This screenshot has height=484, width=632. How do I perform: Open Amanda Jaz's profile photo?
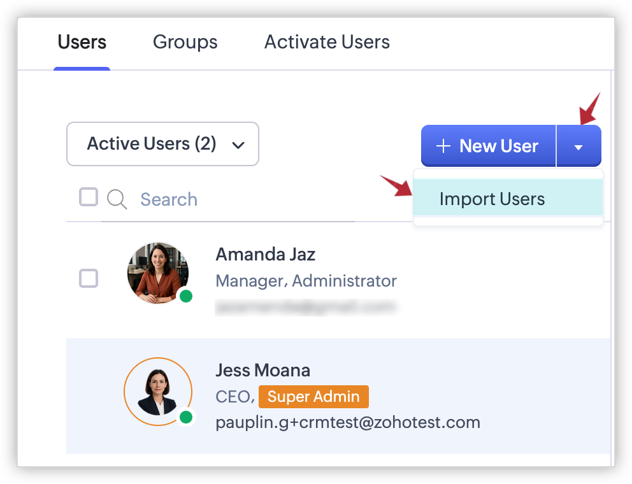coord(157,273)
